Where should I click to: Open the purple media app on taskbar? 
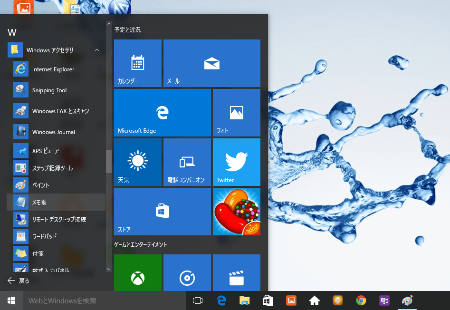[x=384, y=300]
